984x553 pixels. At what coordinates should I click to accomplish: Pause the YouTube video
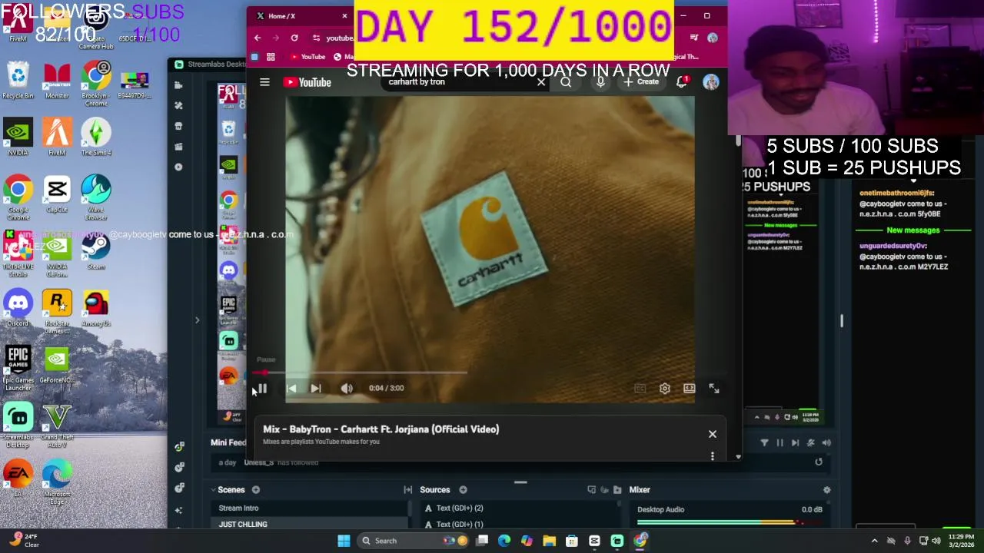click(262, 389)
